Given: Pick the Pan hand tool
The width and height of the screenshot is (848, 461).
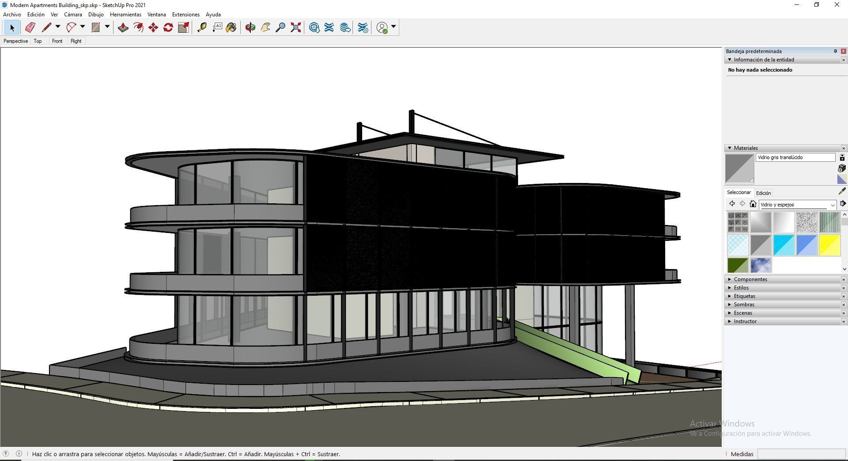Looking at the screenshot, I should (x=265, y=27).
